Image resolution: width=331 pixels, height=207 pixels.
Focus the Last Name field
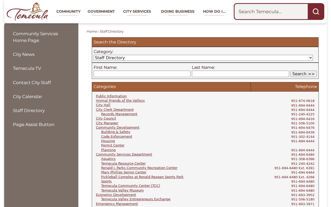point(240,74)
